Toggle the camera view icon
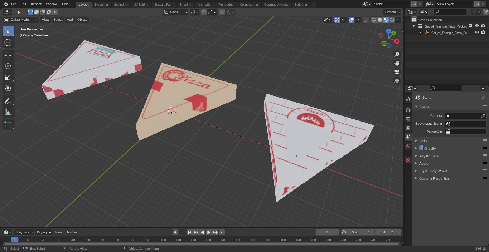 (397, 72)
